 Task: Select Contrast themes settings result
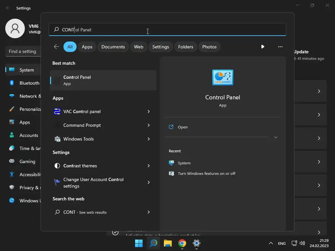point(103,166)
